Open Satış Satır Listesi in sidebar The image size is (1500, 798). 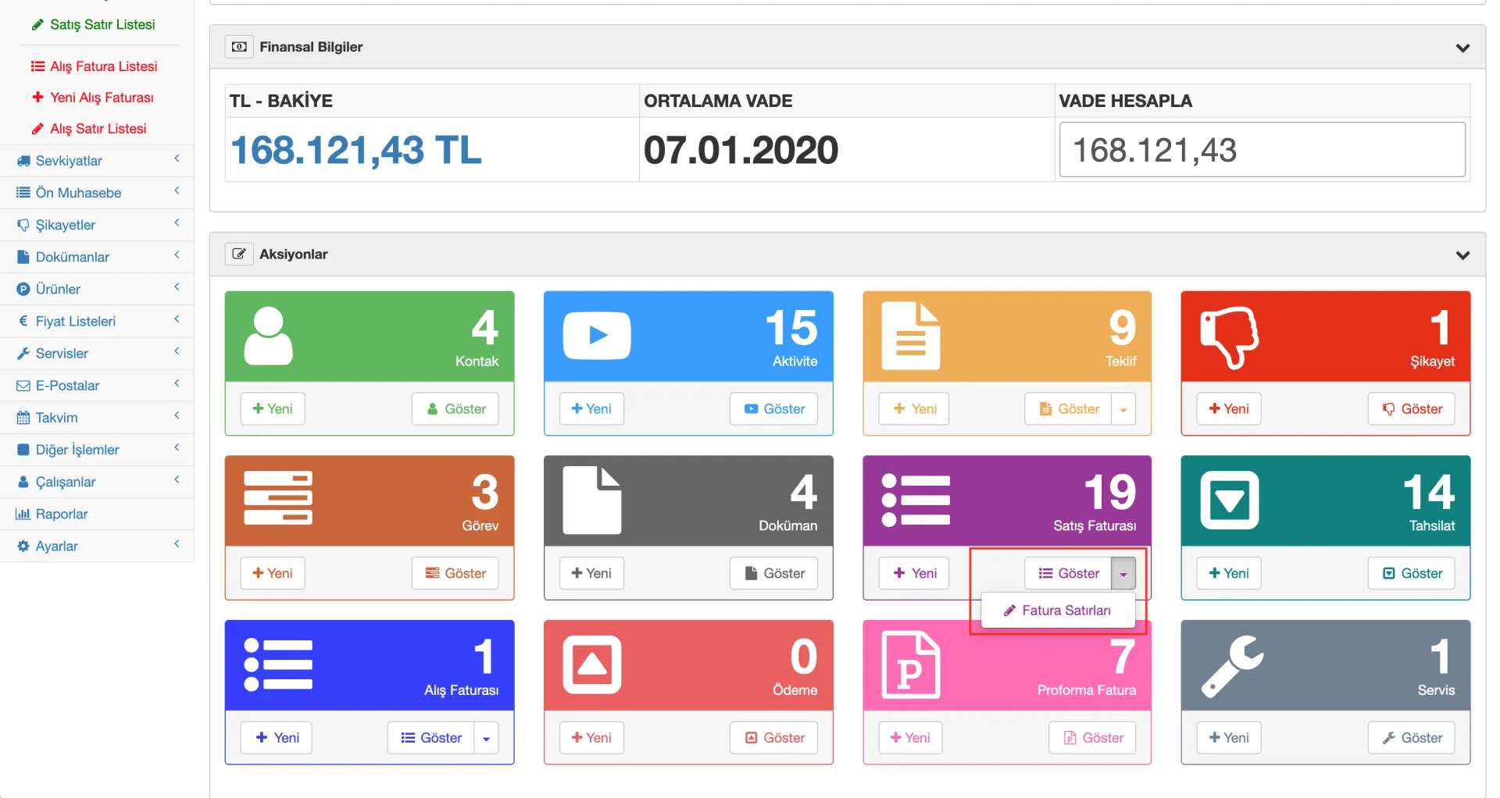[x=93, y=25]
